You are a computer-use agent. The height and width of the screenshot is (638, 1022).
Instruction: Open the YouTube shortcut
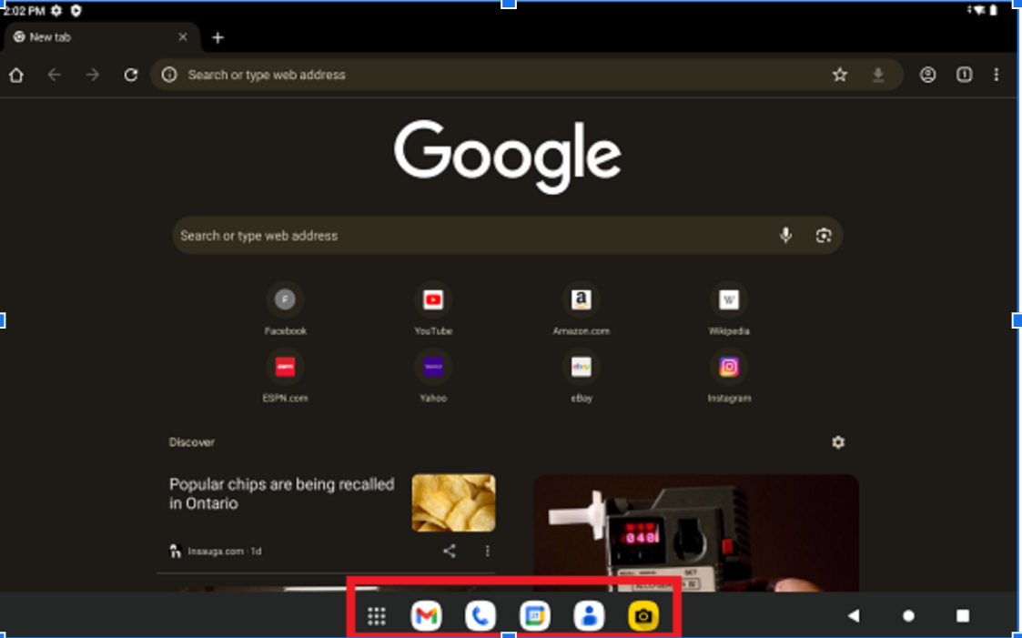[433, 300]
